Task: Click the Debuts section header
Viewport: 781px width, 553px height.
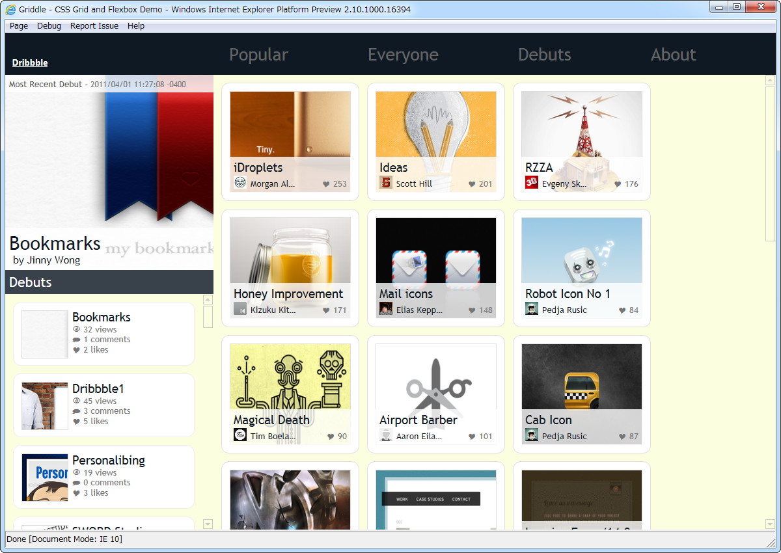Action: coord(109,282)
